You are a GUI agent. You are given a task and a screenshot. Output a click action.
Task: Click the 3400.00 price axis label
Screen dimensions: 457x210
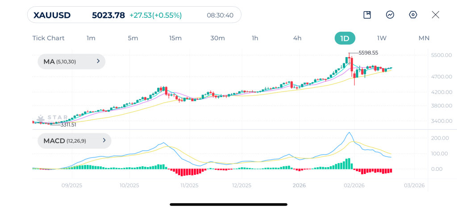[x=441, y=121]
